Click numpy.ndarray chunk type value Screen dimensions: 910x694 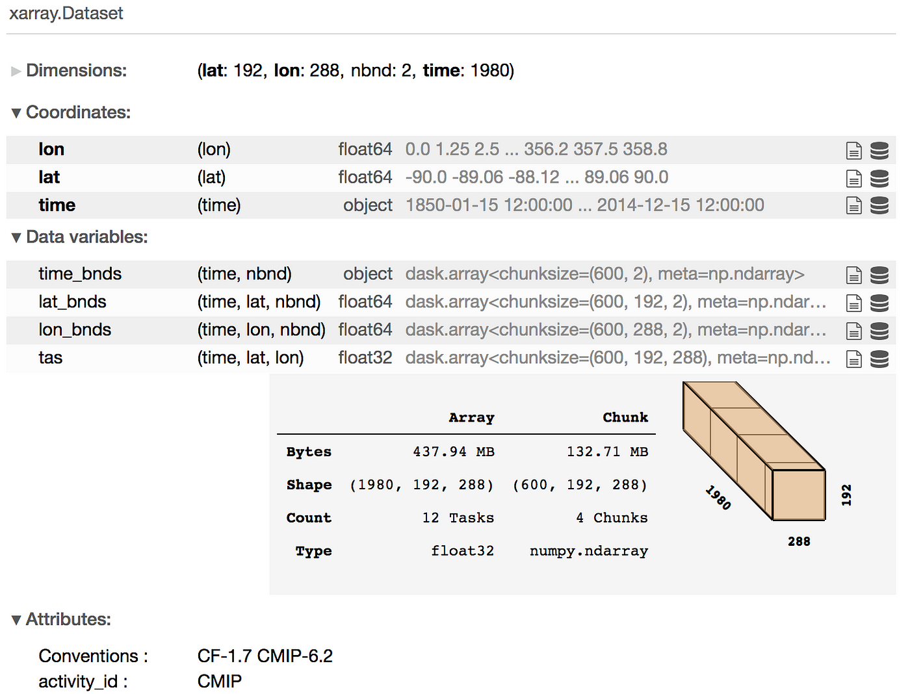pyautogui.click(x=589, y=551)
